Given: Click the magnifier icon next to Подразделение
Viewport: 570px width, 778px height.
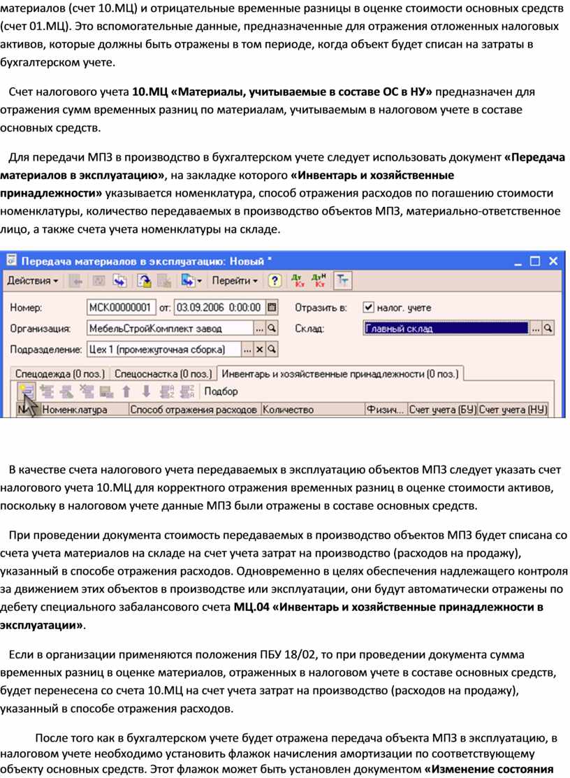Looking at the screenshot, I should click(x=272, y=350).
